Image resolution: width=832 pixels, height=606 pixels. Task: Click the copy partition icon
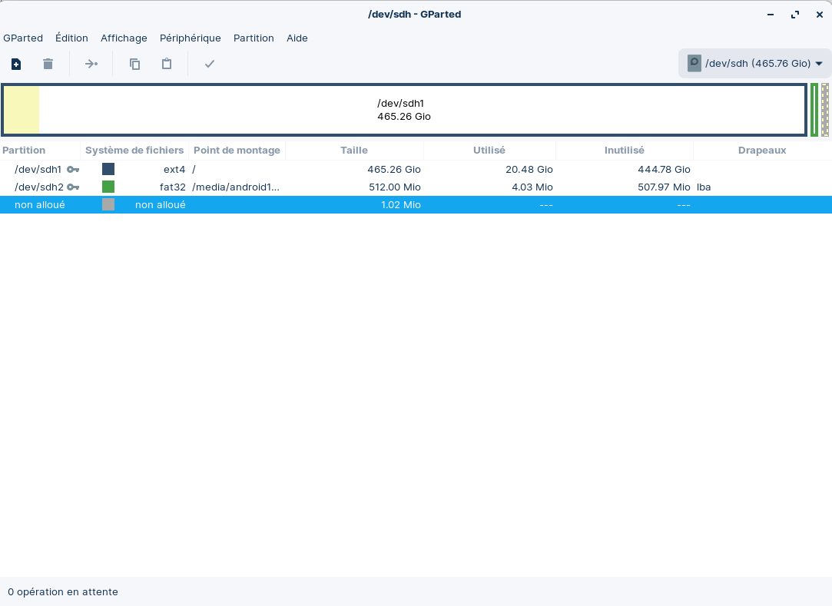point(135,64)
